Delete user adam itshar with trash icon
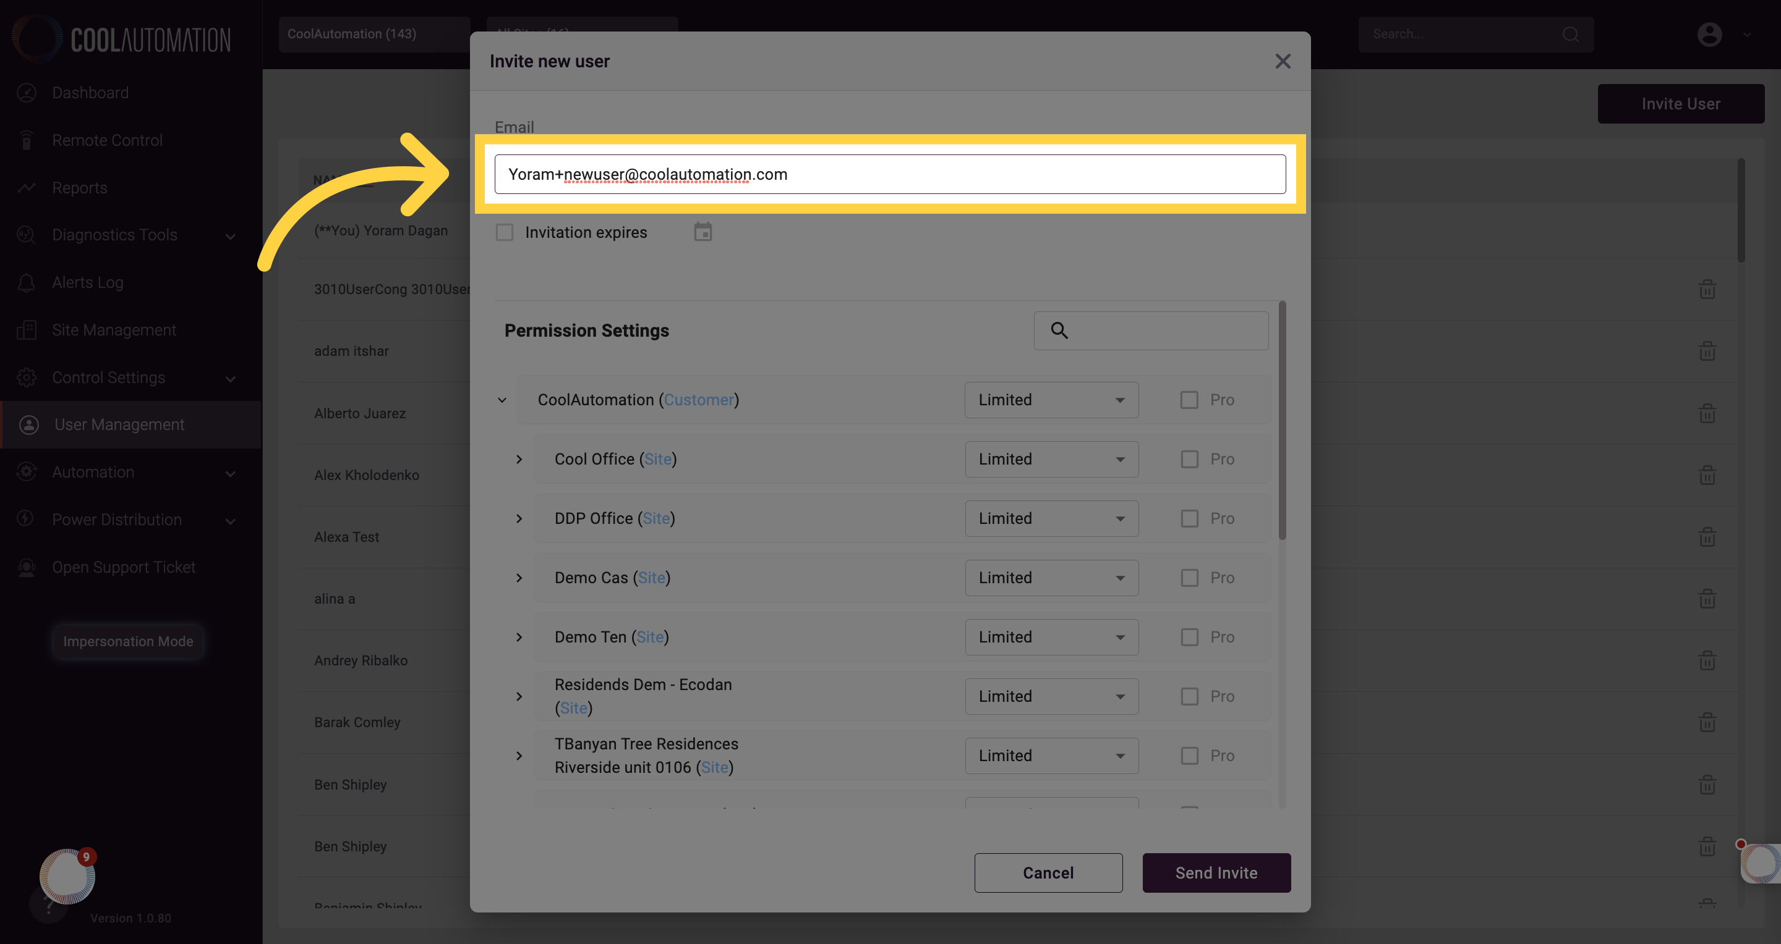This screenshot has width=1781, height=944. click(x=1707, y=351)
